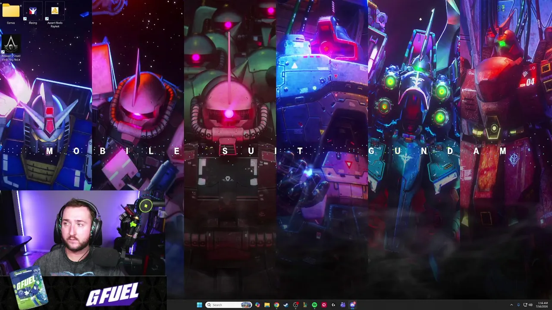552x310 pixels.
Task: Launch Assassin's Creed Black Flag shortcut
Action: 11,48
